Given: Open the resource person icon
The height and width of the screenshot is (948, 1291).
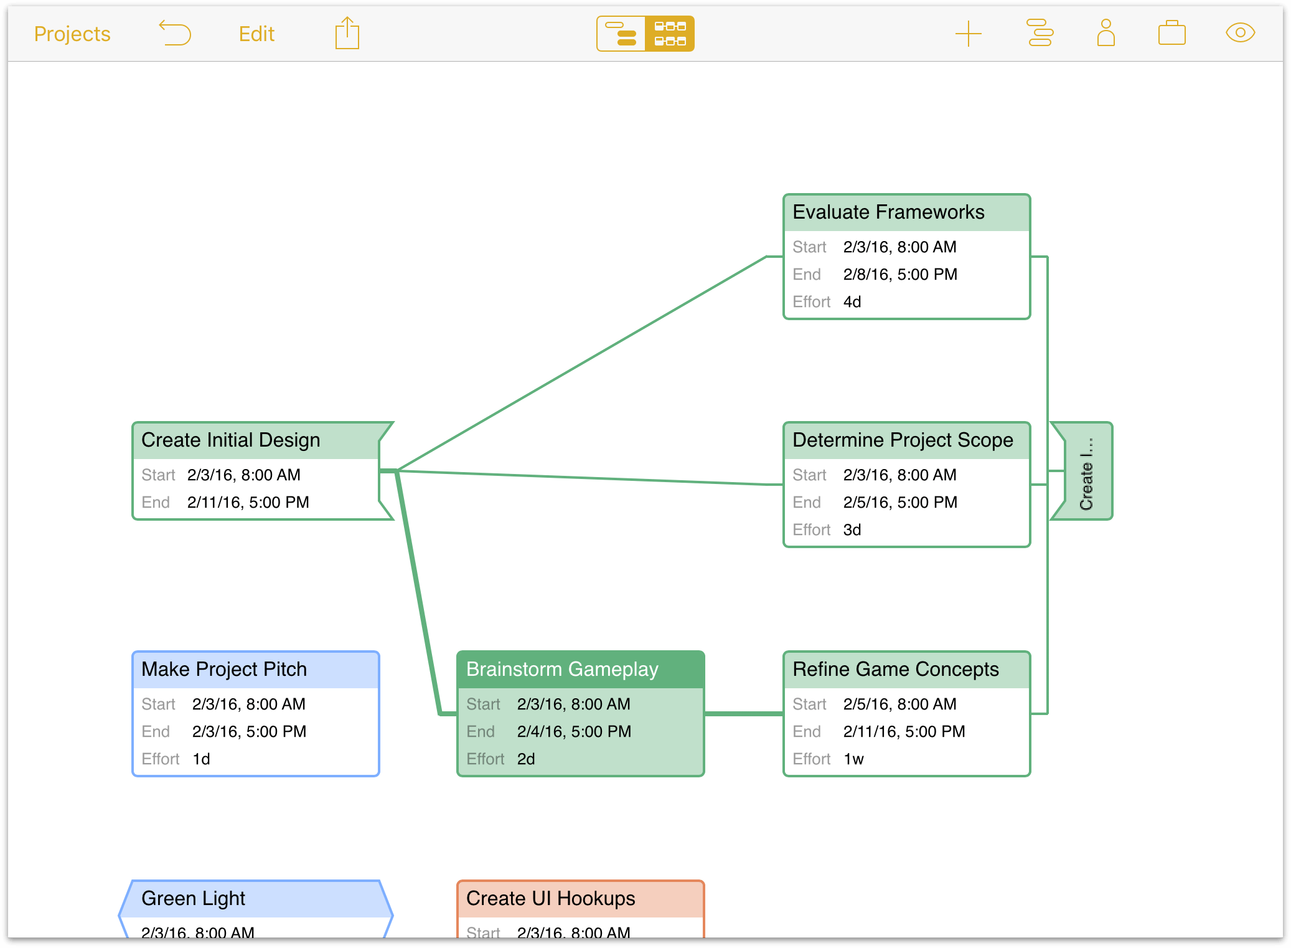Looking at the screenshot, I should [x=1106, y=33].
